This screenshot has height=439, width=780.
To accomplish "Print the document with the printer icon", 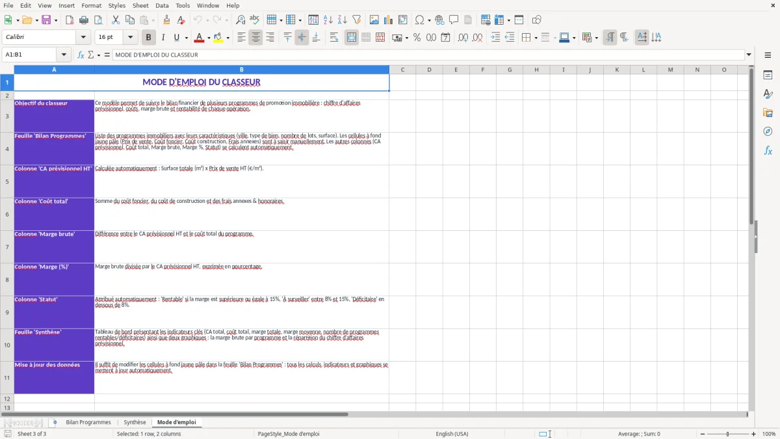I will pyautogui.click(x=84, y=20).
